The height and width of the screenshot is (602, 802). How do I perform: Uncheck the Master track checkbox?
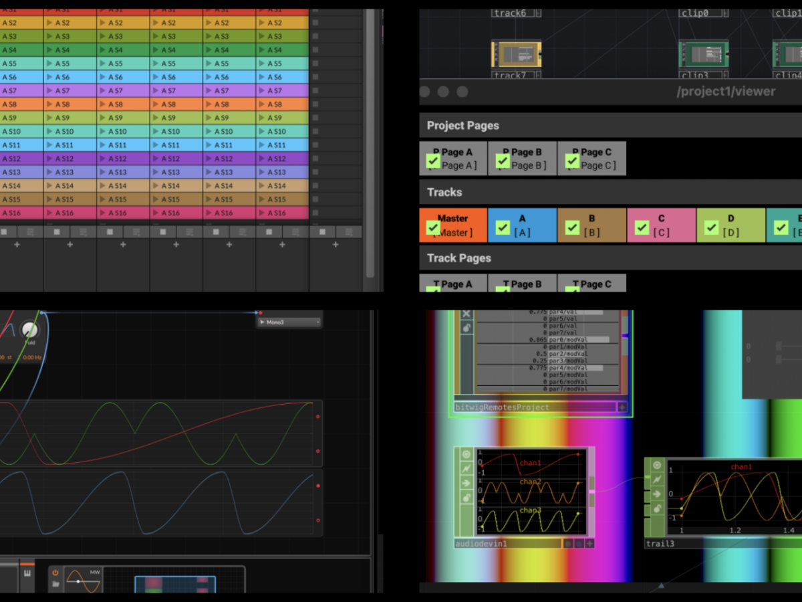(432, 228)
